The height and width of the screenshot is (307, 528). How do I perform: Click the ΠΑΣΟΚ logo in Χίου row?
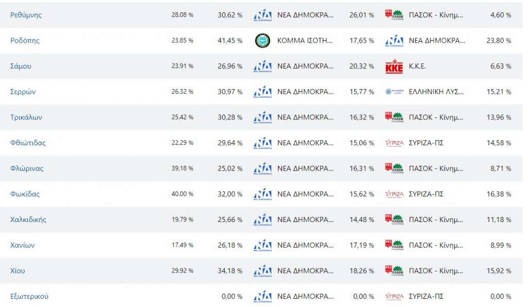coord(394,270)
